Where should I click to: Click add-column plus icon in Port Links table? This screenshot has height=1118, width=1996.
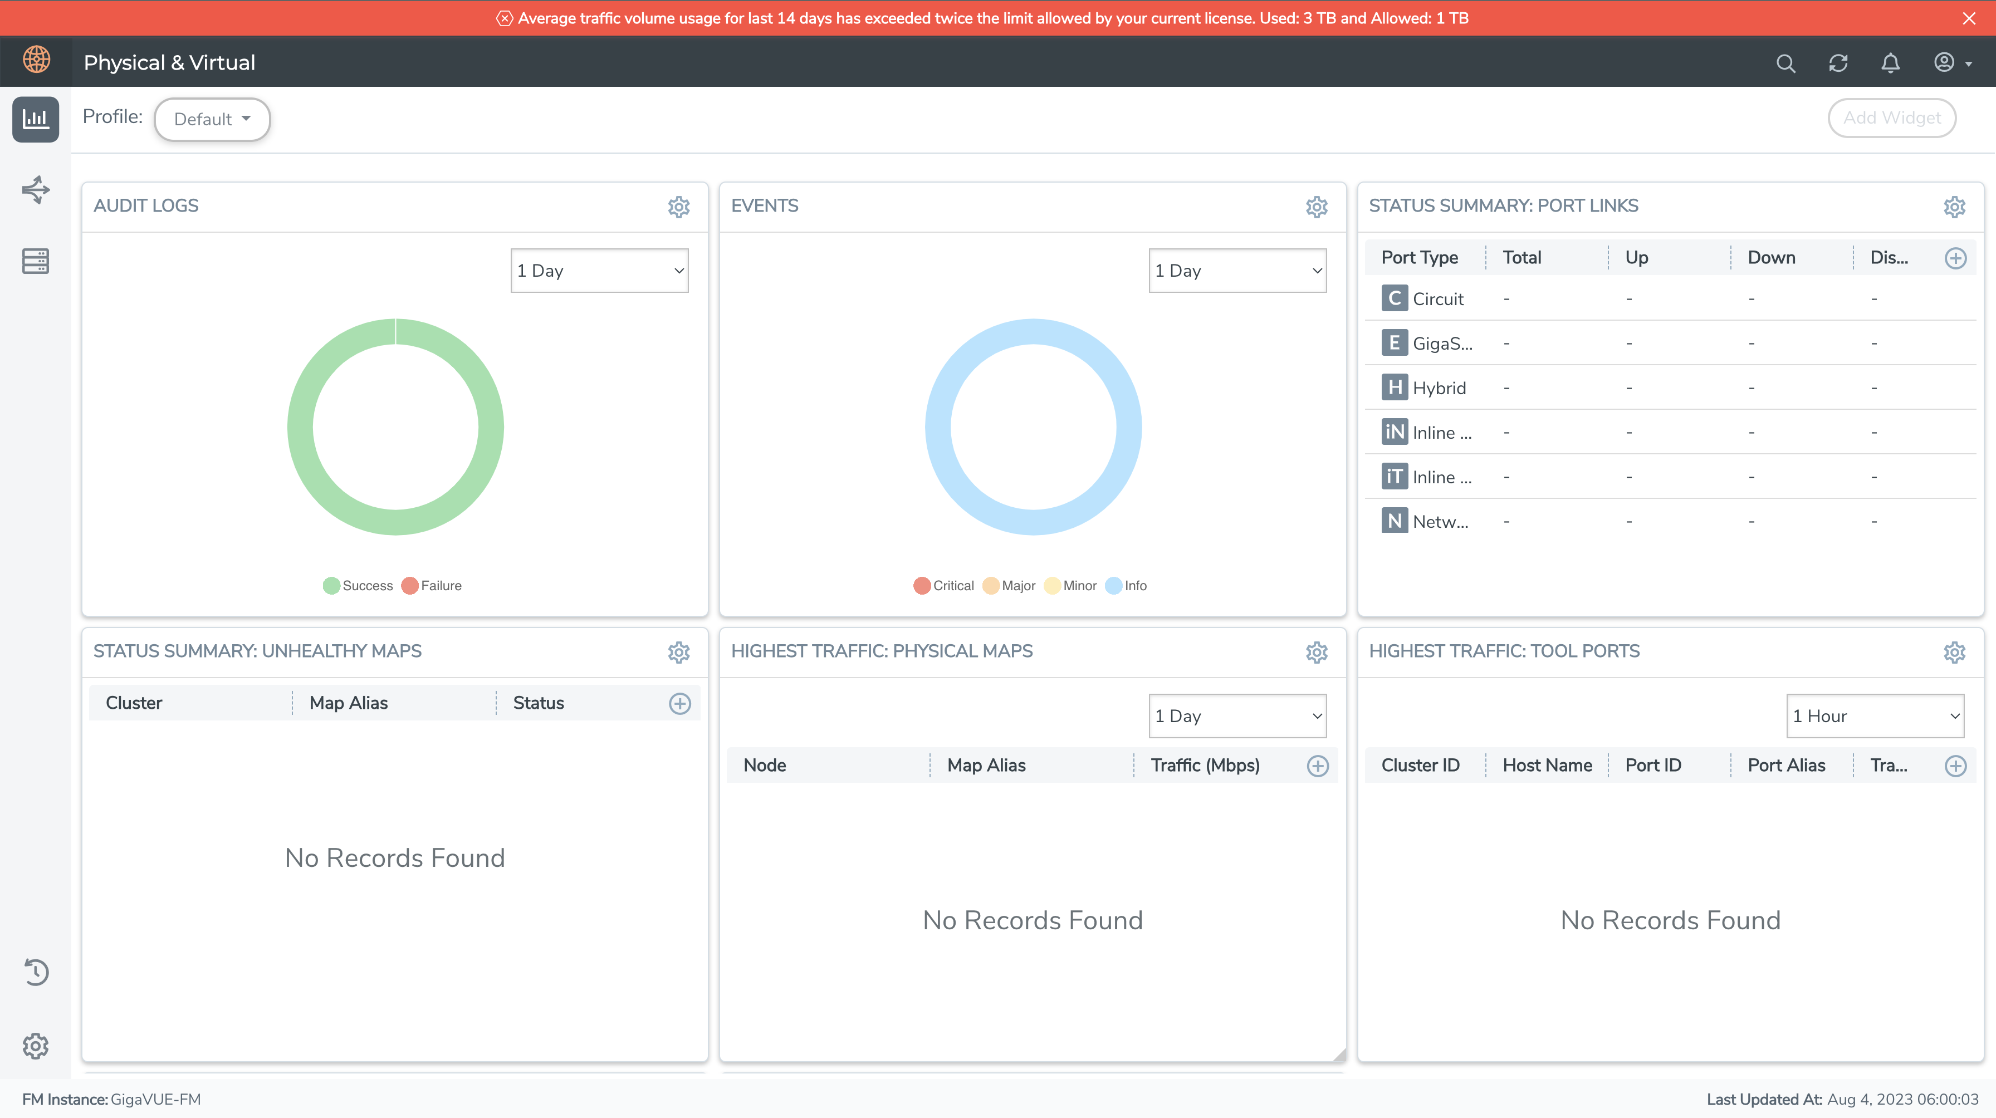(1955, 258)
